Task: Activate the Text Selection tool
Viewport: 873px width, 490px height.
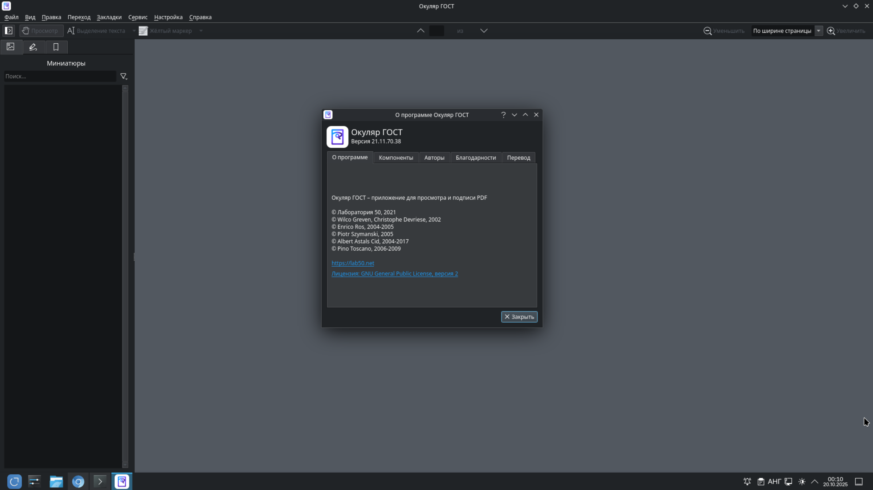Action: (97, 31)
